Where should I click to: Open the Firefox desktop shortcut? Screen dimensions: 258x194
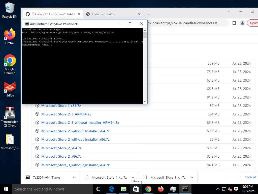point(10,36)
